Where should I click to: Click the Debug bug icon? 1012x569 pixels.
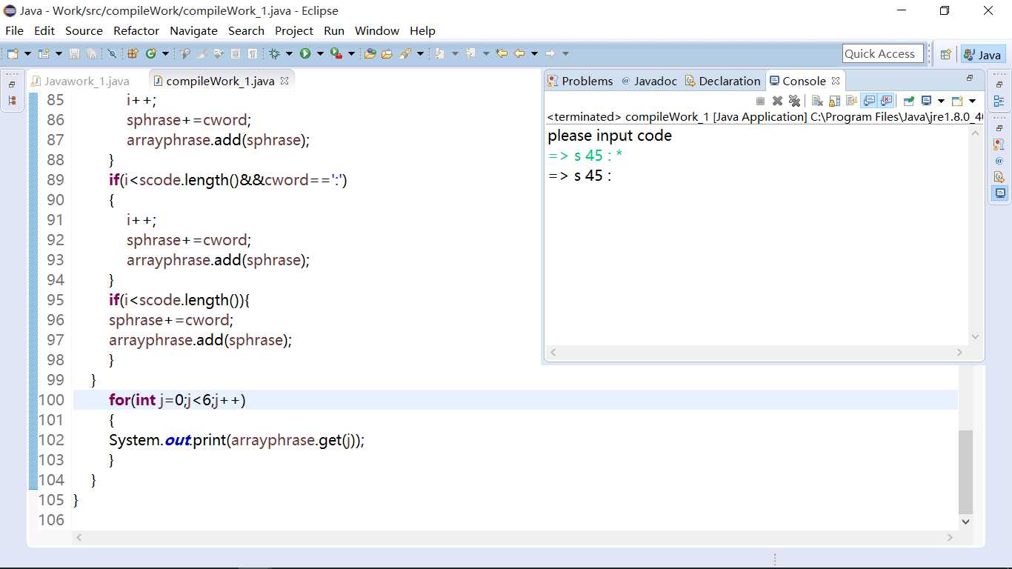click(x=275, y=53)
